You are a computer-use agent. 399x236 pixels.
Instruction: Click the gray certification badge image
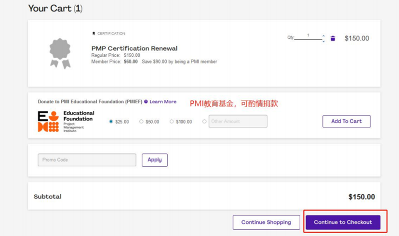[x=60, y=52]
